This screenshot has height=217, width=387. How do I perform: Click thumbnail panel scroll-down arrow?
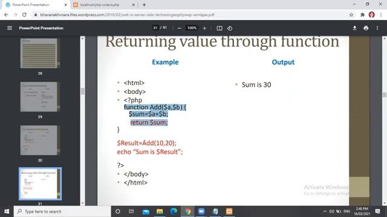tap(82, 204)
